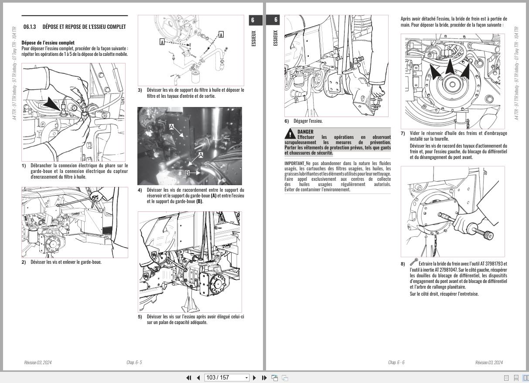
Task: Click the DANGER heading text
Action: (x=305, y=131)
